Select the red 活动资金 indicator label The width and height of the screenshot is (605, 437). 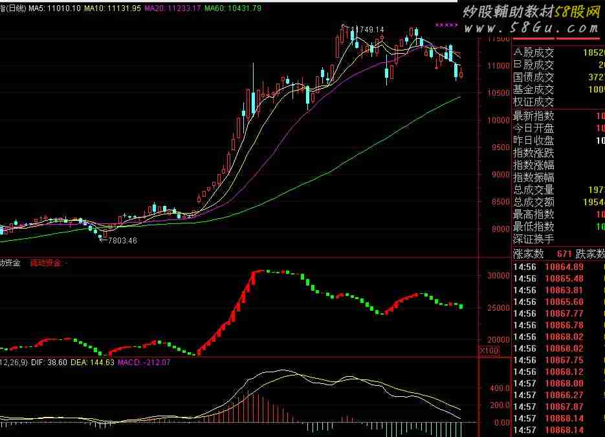45,263
